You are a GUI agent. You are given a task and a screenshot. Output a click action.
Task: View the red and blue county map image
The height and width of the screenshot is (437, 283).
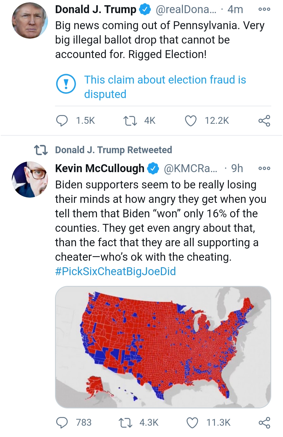pos(163,347)
